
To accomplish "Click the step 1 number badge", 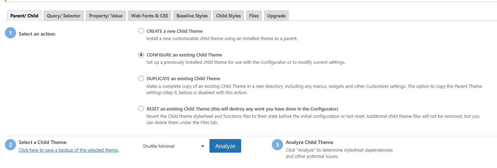I will coord(10,33).
